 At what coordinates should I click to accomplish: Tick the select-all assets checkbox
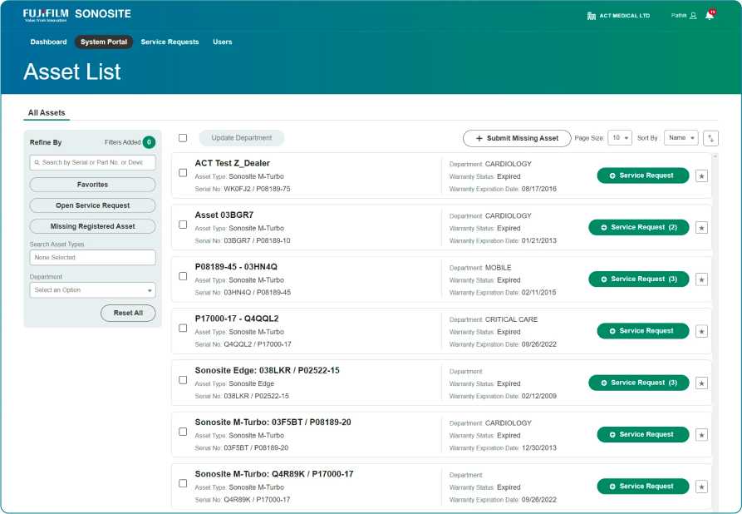[x=183, y=138]
